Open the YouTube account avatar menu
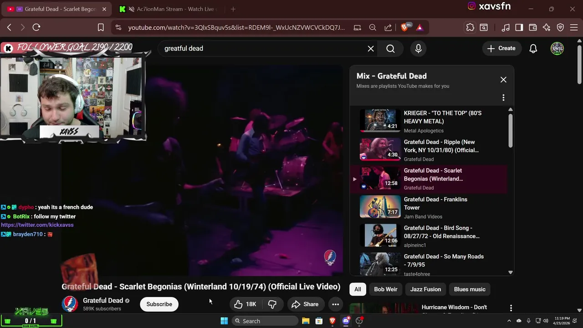The image size is (583, 328). [557, 48]
